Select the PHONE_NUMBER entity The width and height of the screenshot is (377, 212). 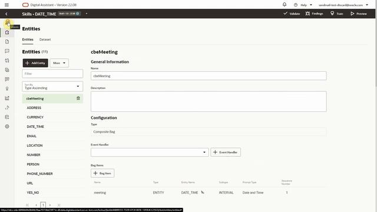coord(52,174)
